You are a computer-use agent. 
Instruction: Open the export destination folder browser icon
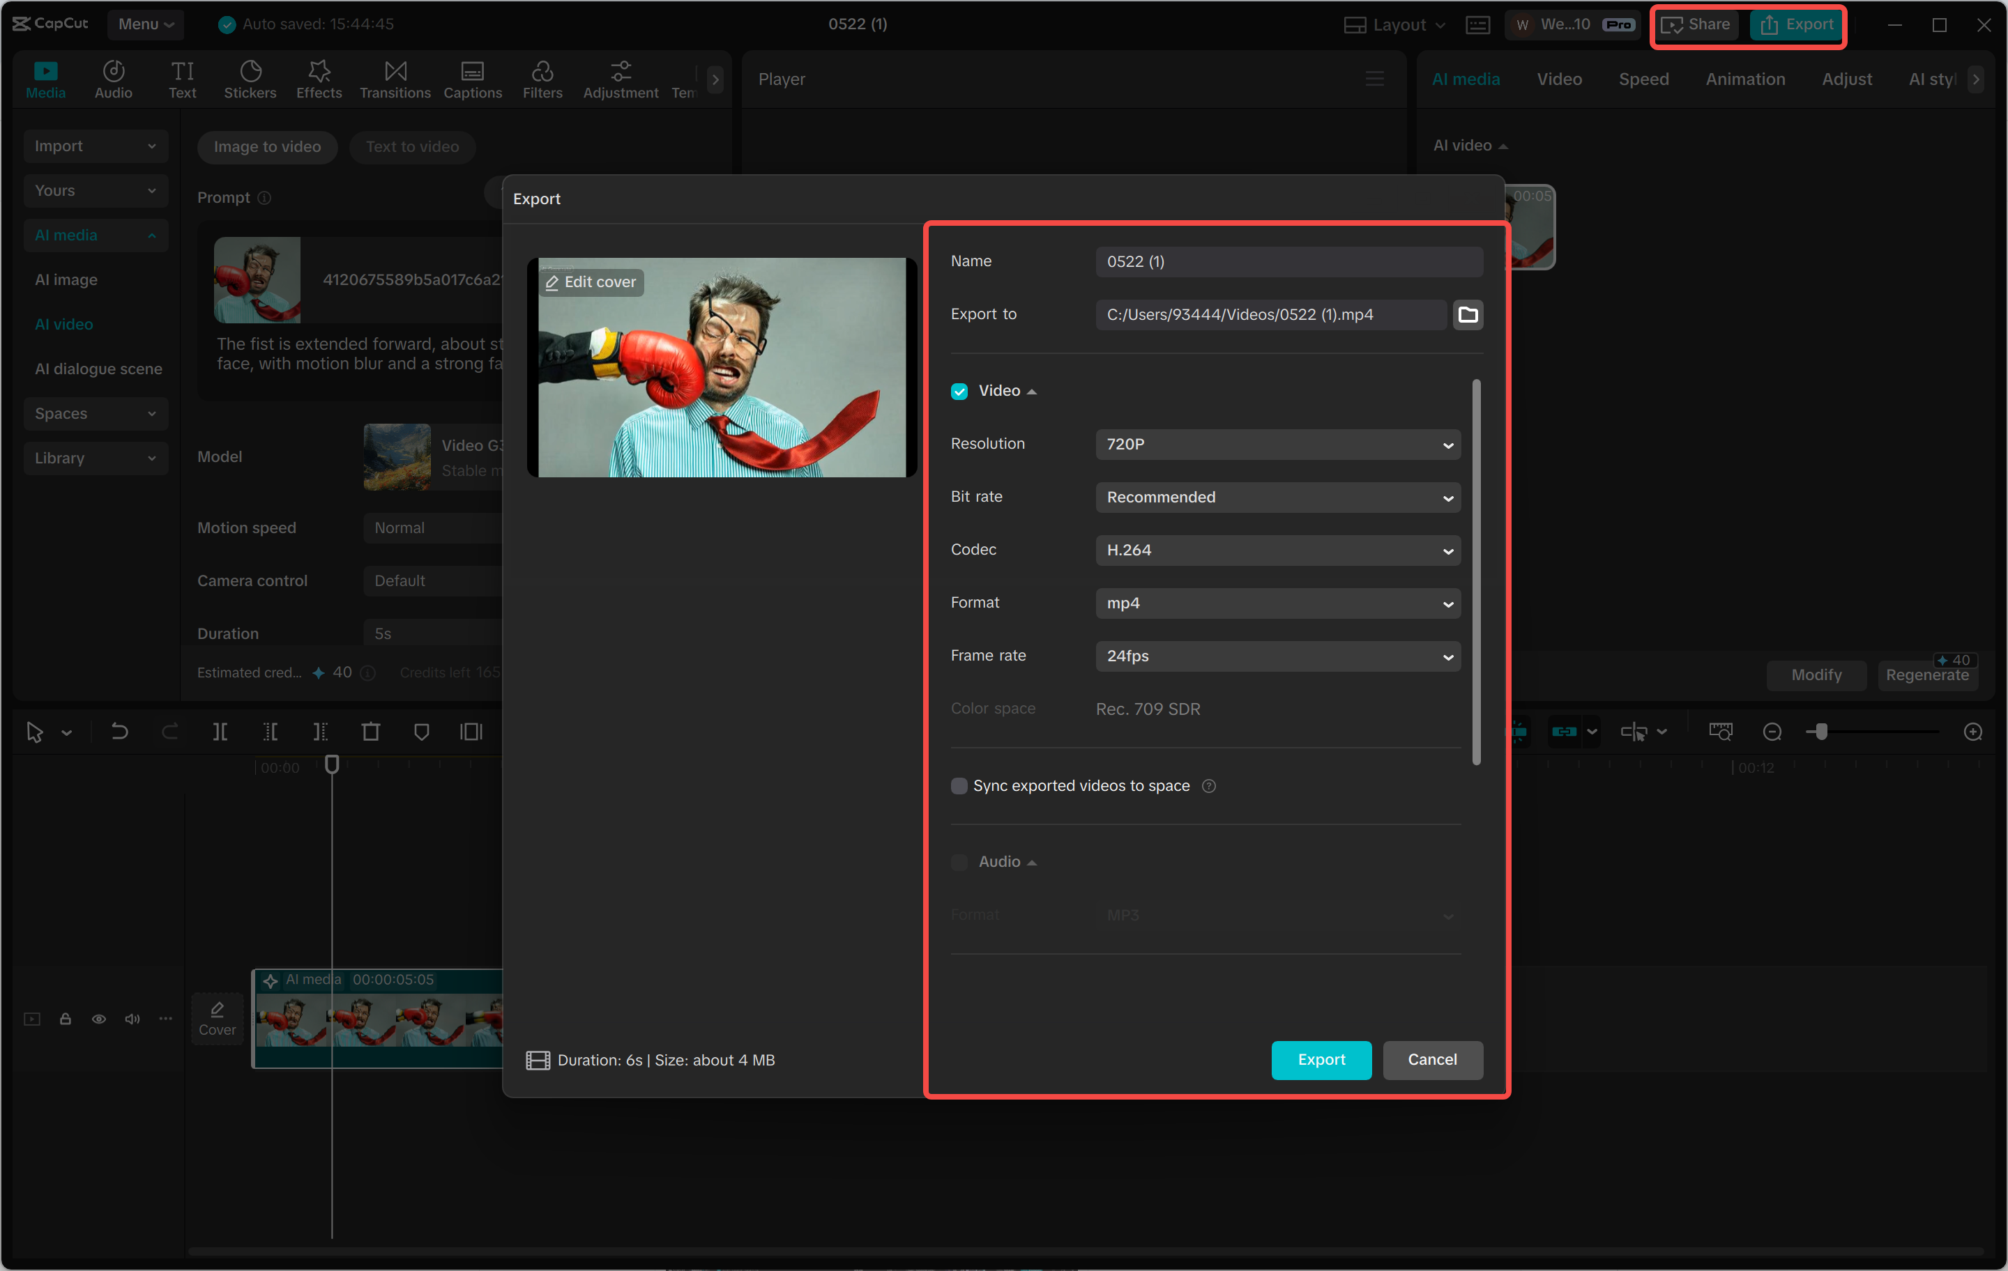1468,314
